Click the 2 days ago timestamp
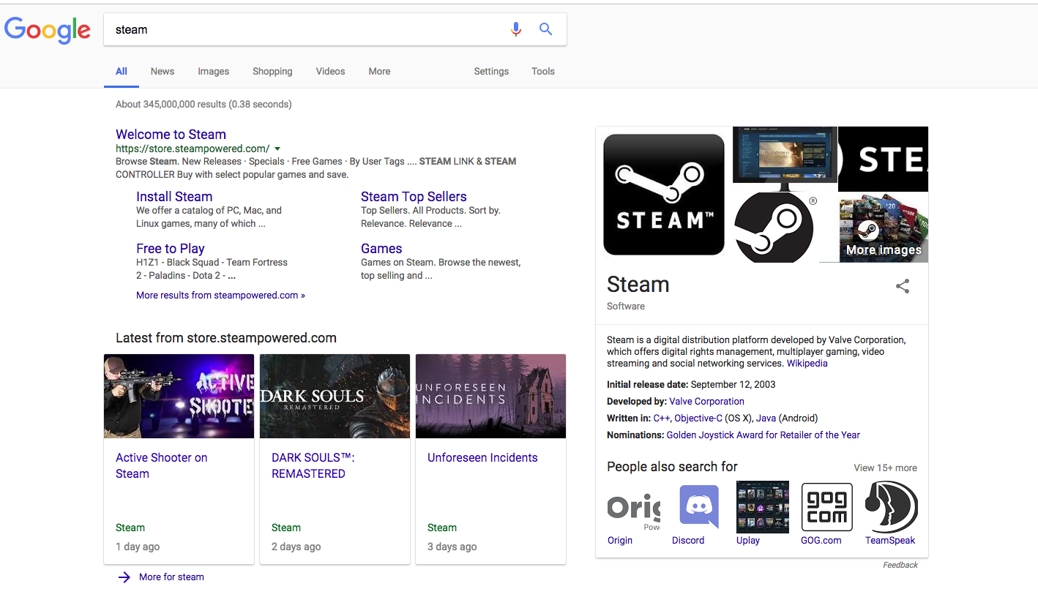 click(296, 547)
